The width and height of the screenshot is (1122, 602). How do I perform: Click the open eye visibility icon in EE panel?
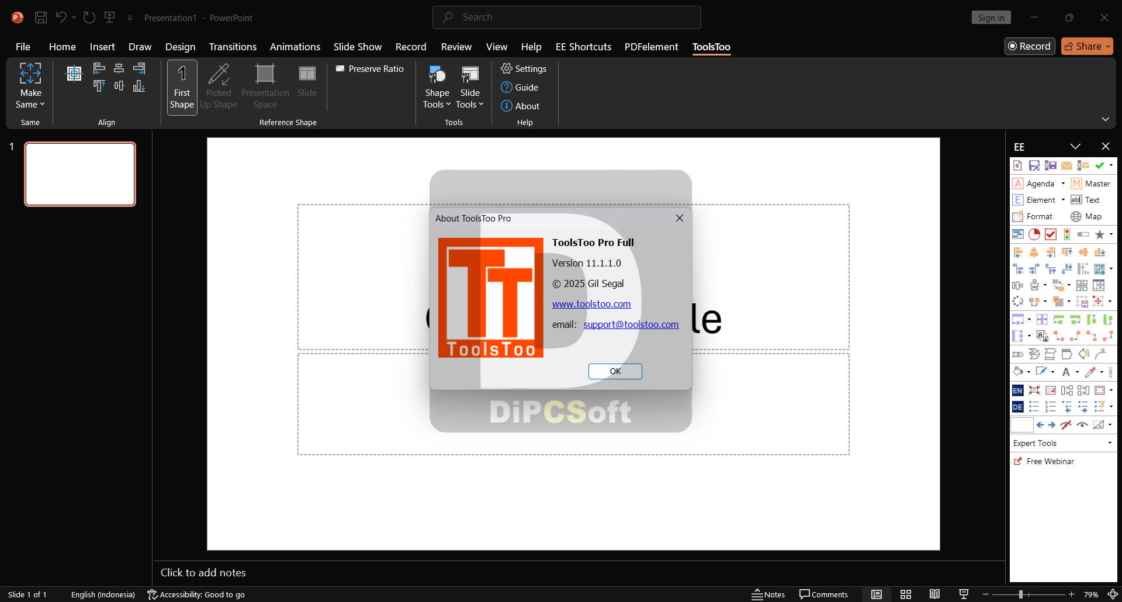(x=1082, y=425)
